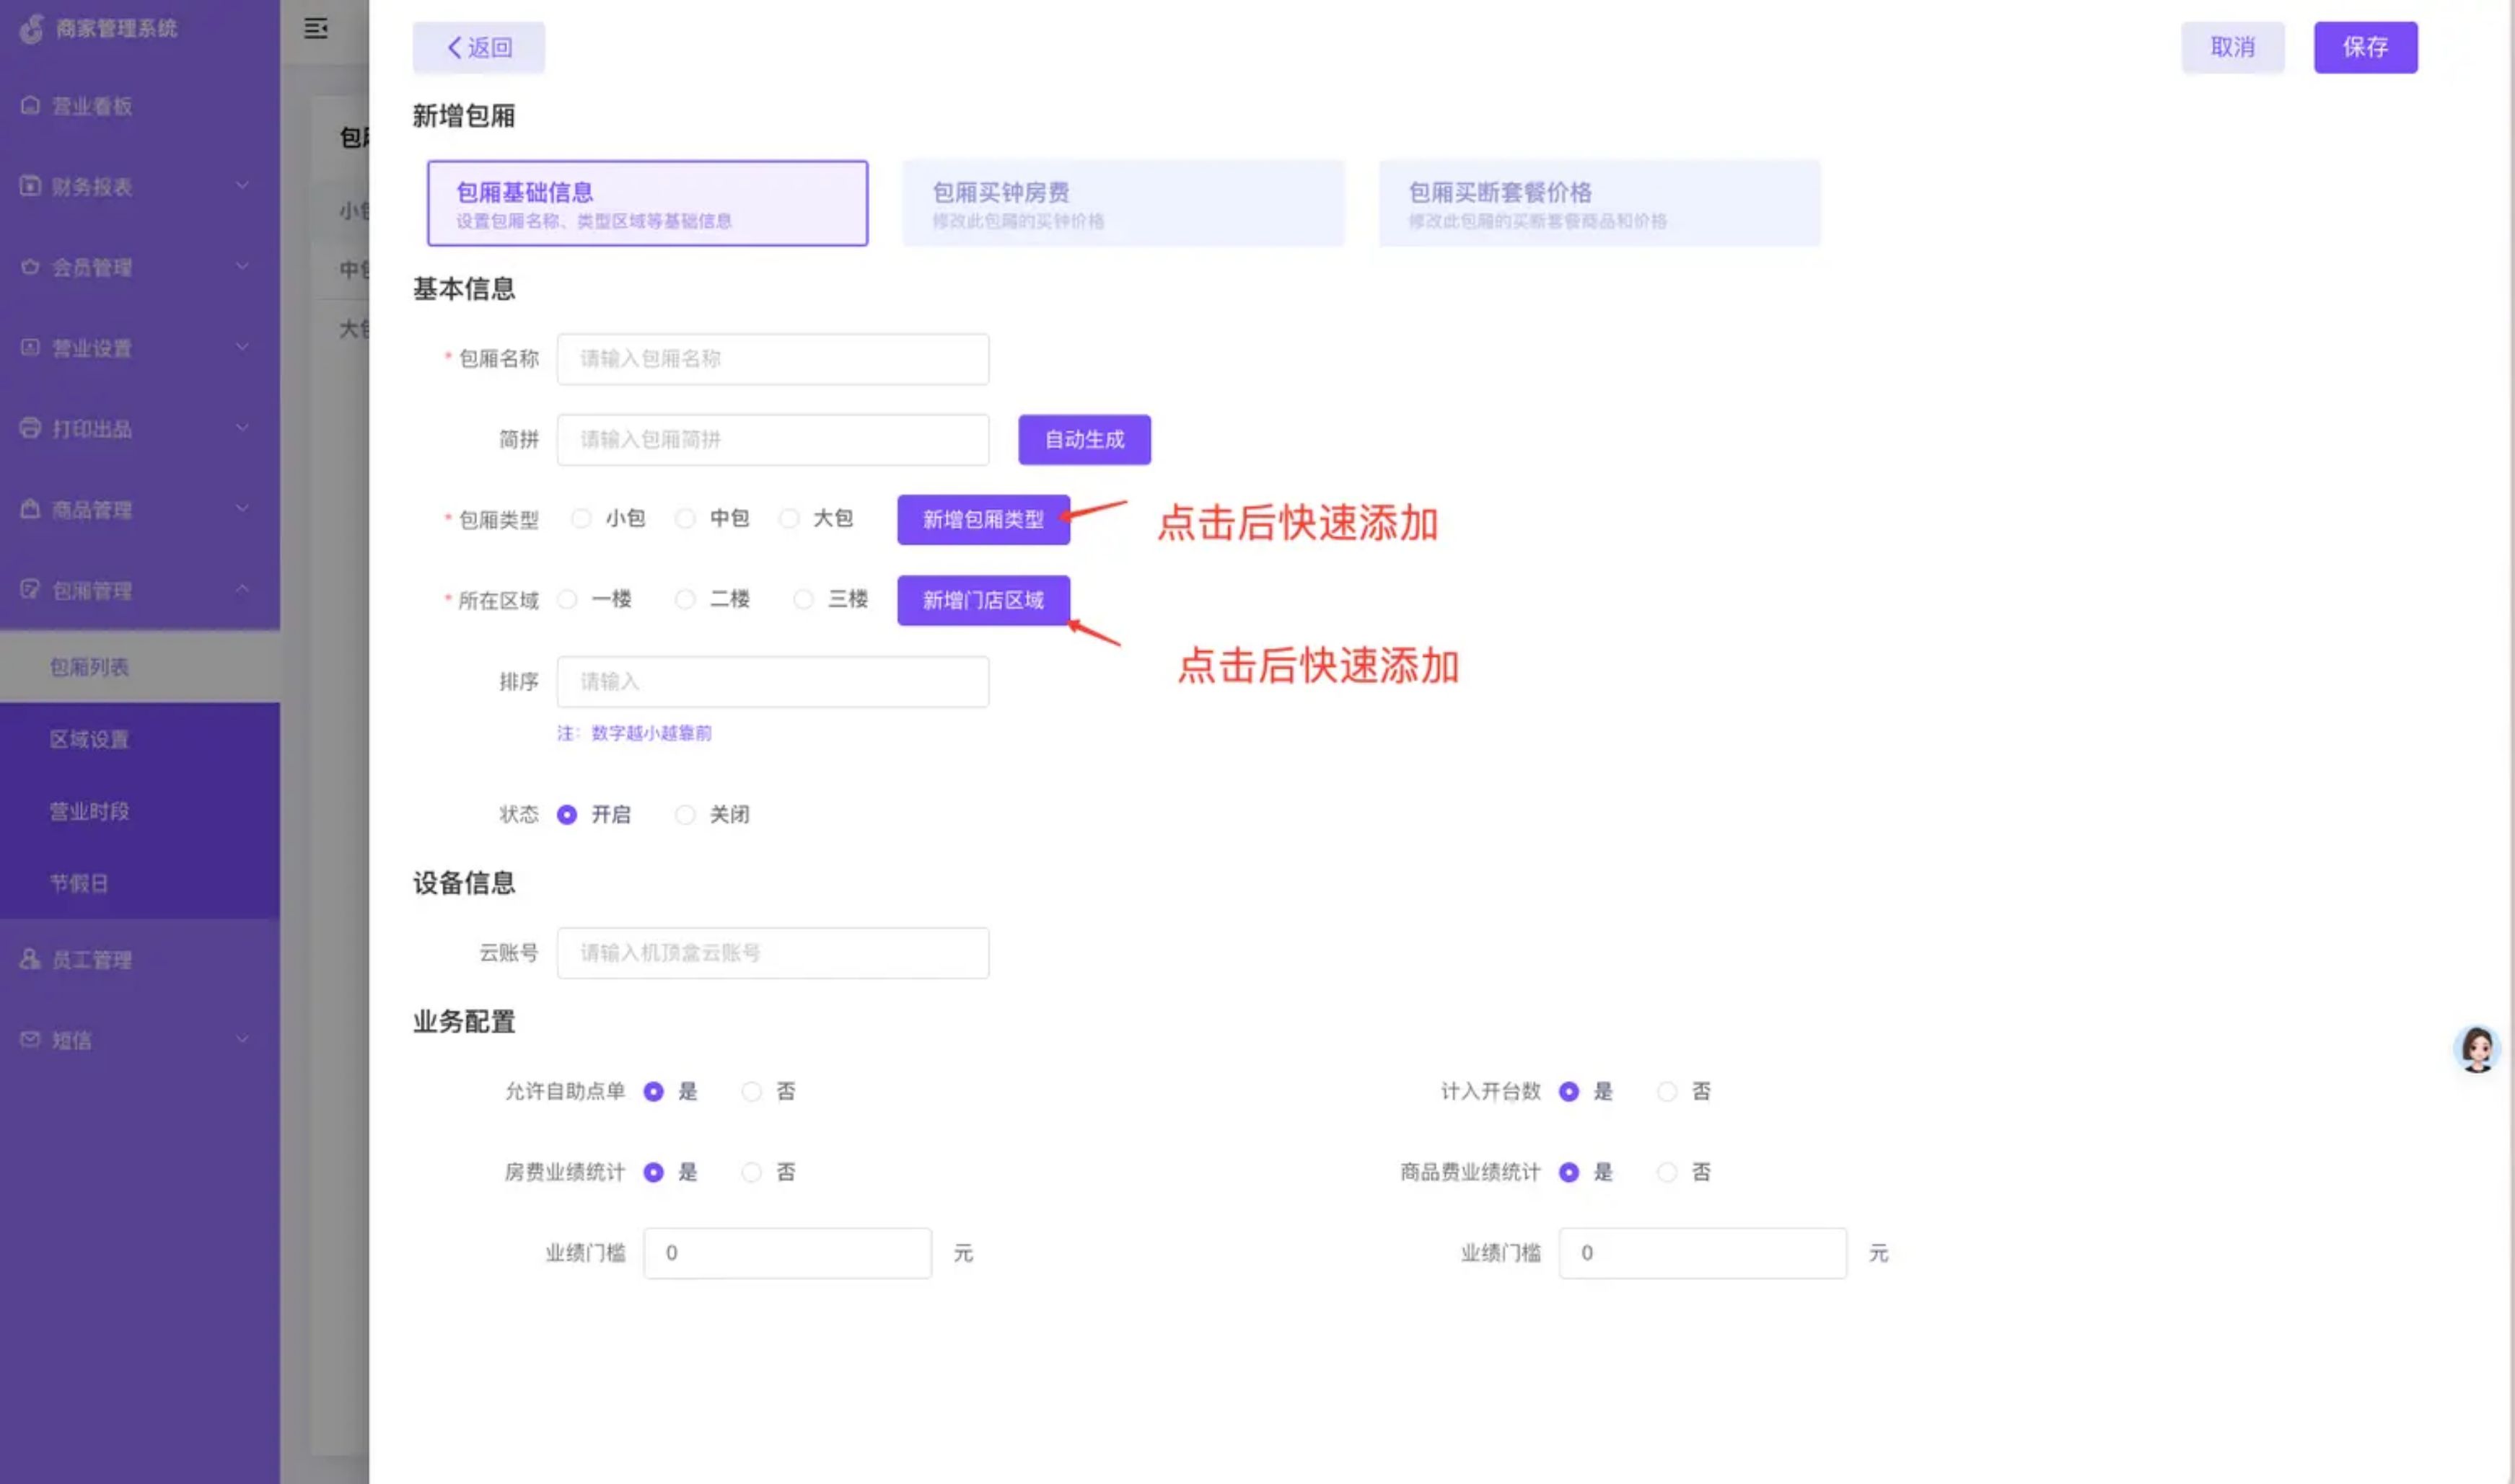Open 员工管理 menu item

(140, 959)
